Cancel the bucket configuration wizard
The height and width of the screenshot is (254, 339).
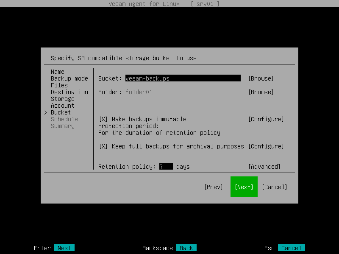click(275, 187)
